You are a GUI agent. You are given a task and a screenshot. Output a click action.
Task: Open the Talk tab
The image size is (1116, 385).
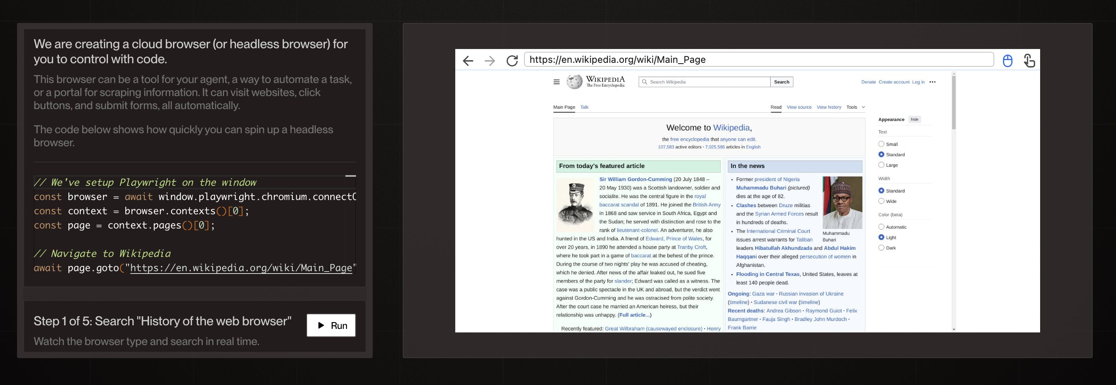point(584,107)
